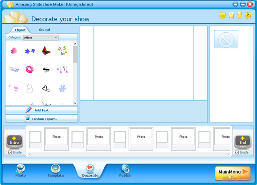
Task: Click the Intro add button
Action: [x=14, y=141]
